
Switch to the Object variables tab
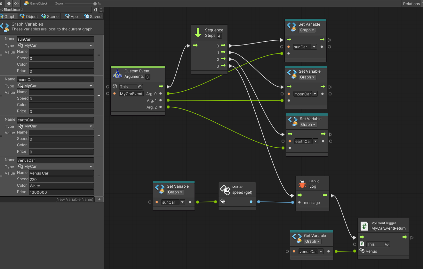point(29,16)
